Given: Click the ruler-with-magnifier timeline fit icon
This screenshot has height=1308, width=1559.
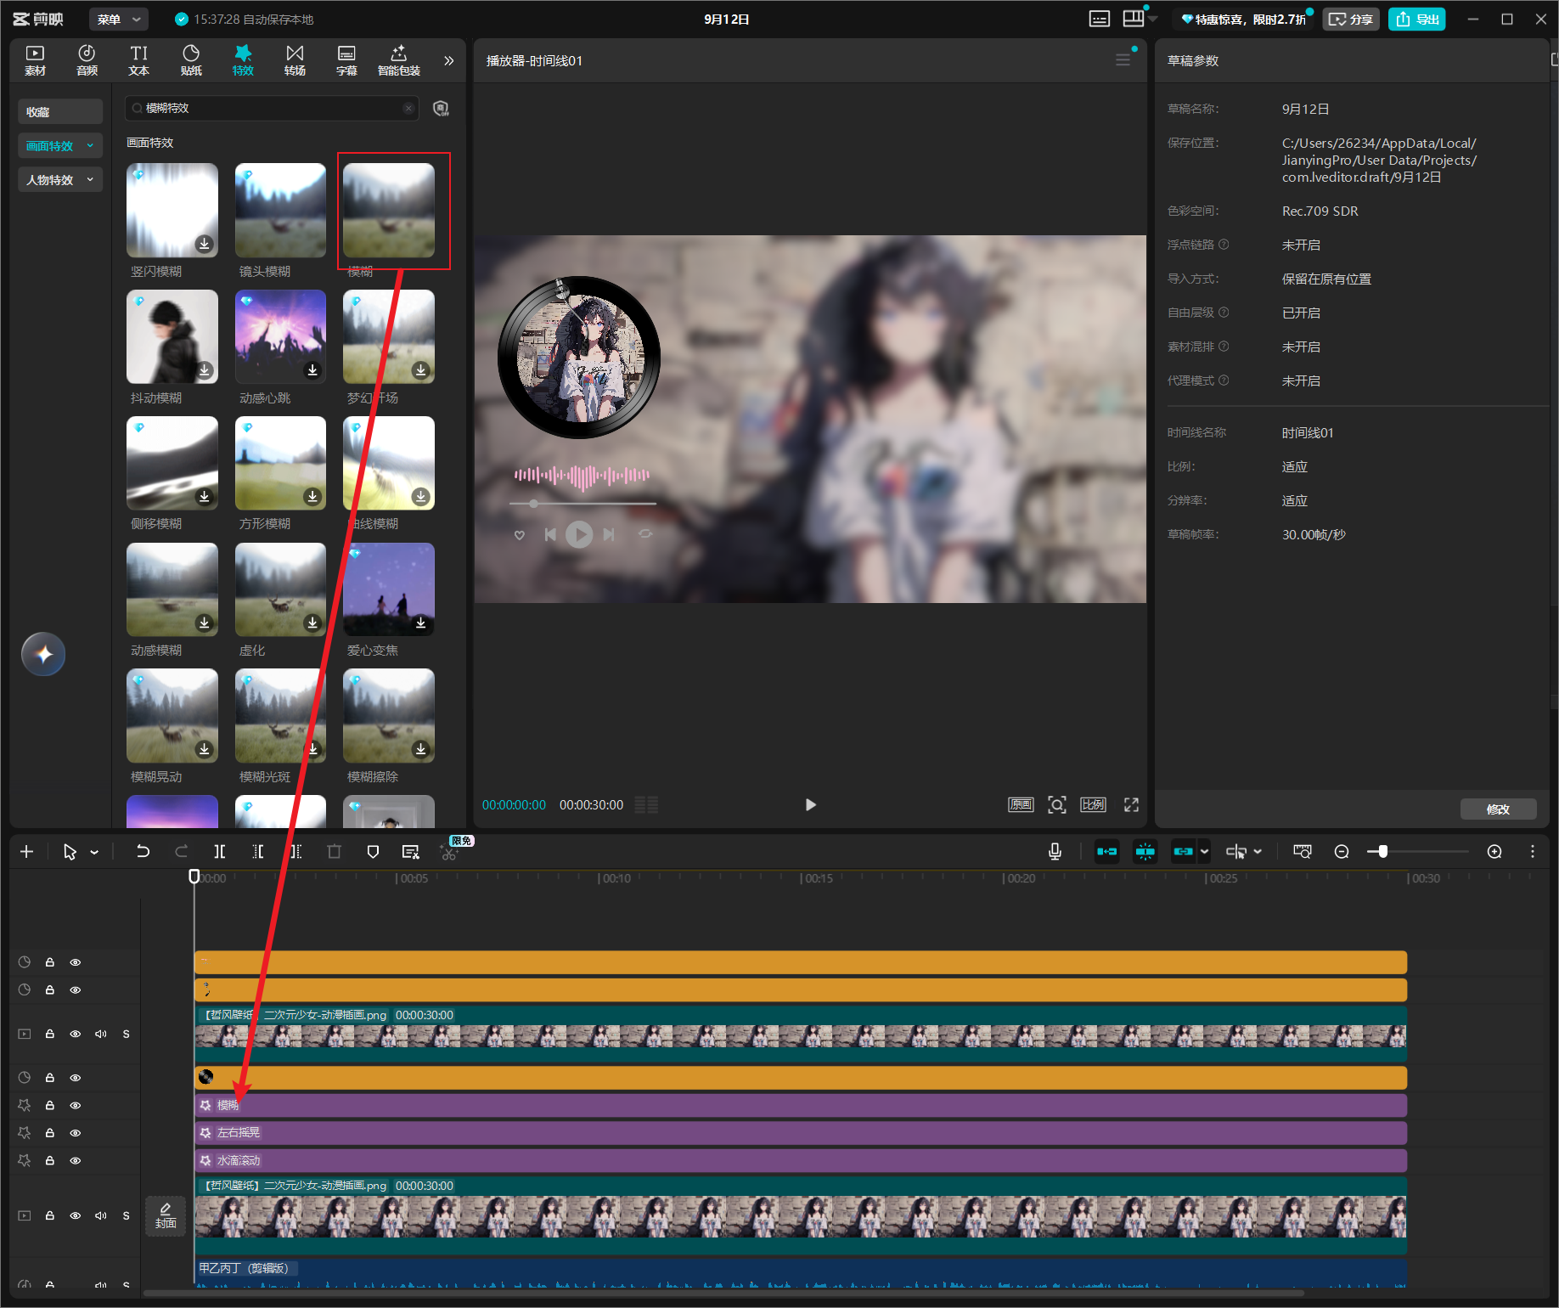Looking at the screenshot, I should 1303,852.
